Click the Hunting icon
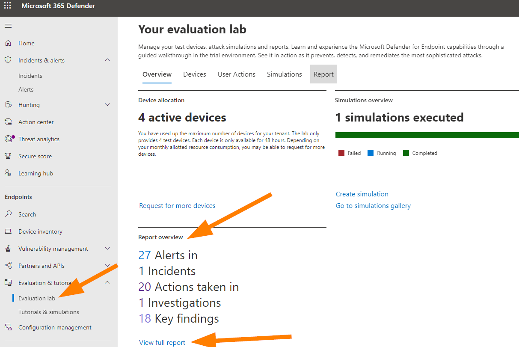 [x=8, y=105]
